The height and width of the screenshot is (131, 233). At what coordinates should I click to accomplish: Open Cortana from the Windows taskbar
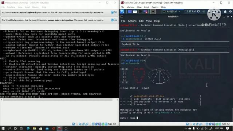pyautogui.click(x=15, y=128)
